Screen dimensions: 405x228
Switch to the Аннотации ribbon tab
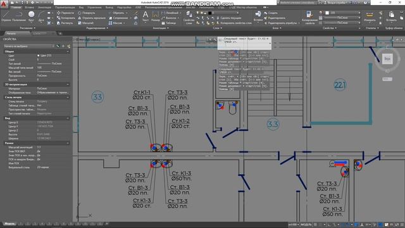[x=44, y=8]
